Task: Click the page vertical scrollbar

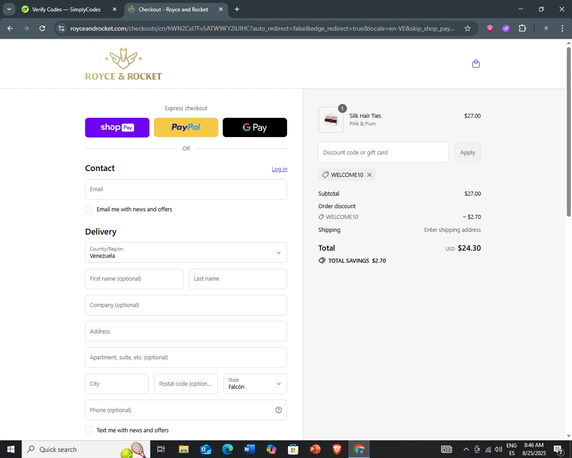Action: click(569, 132)
